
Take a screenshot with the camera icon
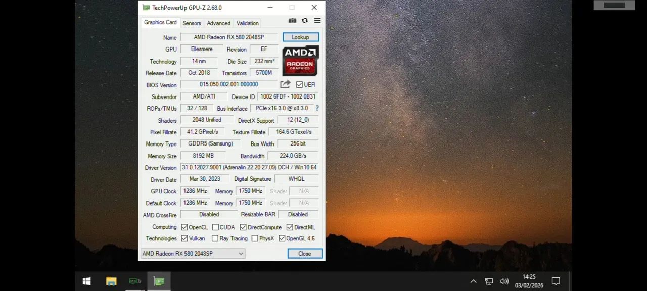coord(292,21)
